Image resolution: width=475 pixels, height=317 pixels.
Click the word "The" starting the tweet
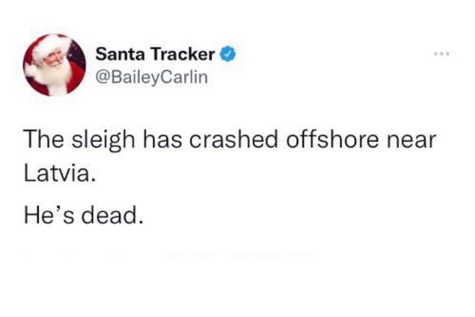tap(42, 141)
